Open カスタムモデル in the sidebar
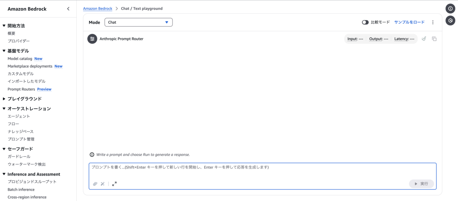The image size is (458, 201). pos(21,74)
